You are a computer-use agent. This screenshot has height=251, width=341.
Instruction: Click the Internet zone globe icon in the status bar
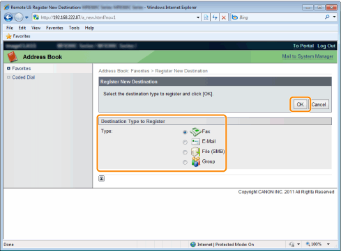click(x=193, y=244)
